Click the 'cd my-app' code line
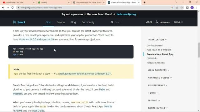 18,52
